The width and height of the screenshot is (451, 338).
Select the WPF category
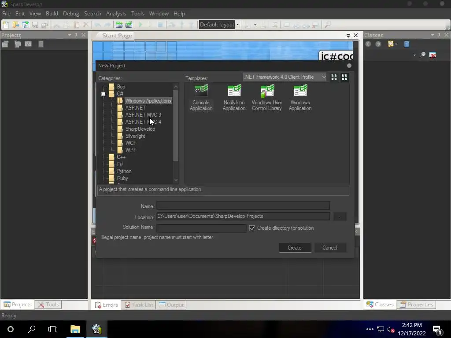pos(130,150)
